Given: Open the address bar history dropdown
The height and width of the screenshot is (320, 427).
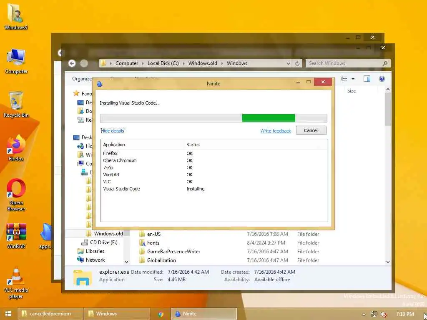Looking at the screenshot, I should 288,63.
